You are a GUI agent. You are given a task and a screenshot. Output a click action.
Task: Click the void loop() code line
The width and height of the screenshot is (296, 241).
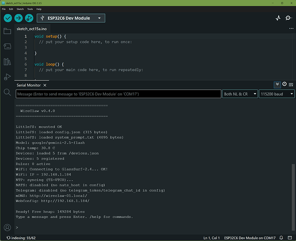(49, 64)
